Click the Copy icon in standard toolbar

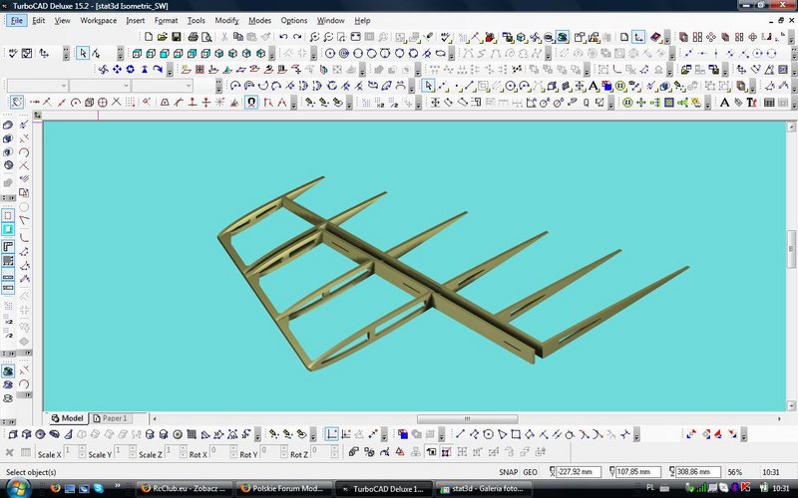tap(238, 37)
